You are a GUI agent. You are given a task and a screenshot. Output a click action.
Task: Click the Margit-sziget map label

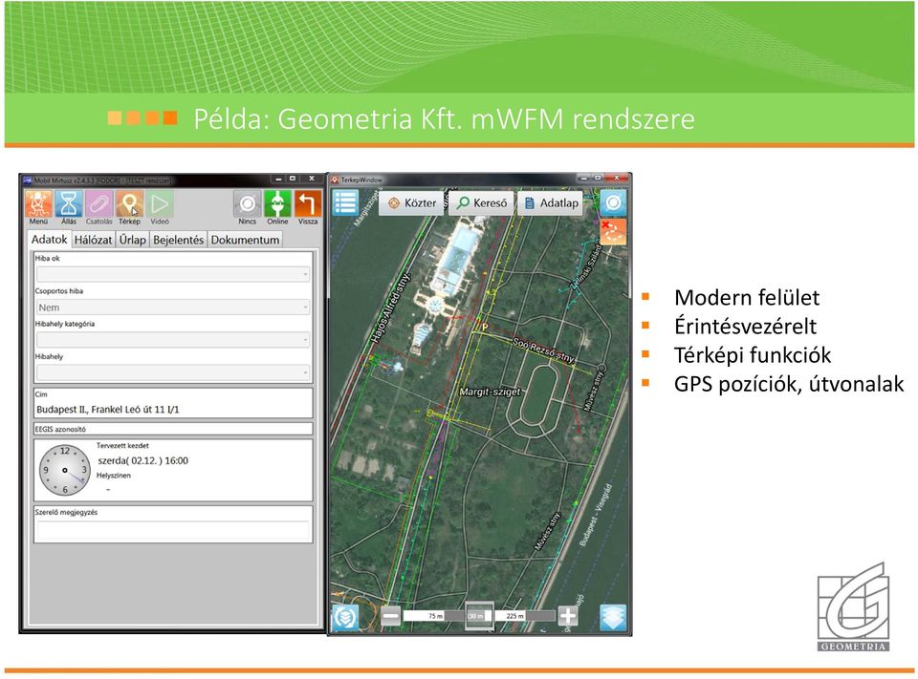click(490, 392)
